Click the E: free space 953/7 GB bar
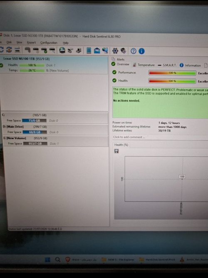Screen dimensions: 208x278 coord(35,144)
